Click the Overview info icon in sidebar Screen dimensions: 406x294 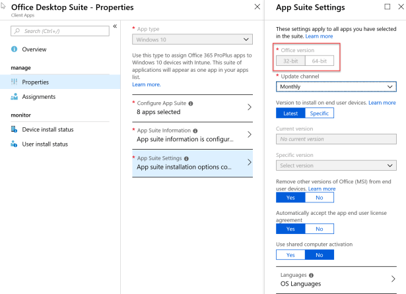click(15, 49)
